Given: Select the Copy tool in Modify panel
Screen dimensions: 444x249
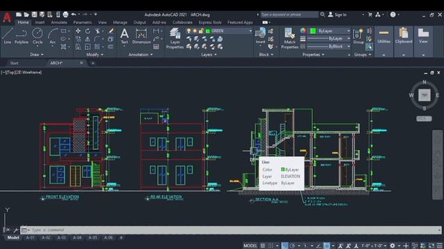Looking at the screenshot, I should coord(78,39).
